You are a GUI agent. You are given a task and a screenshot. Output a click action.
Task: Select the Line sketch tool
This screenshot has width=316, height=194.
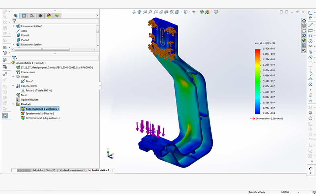310,25
